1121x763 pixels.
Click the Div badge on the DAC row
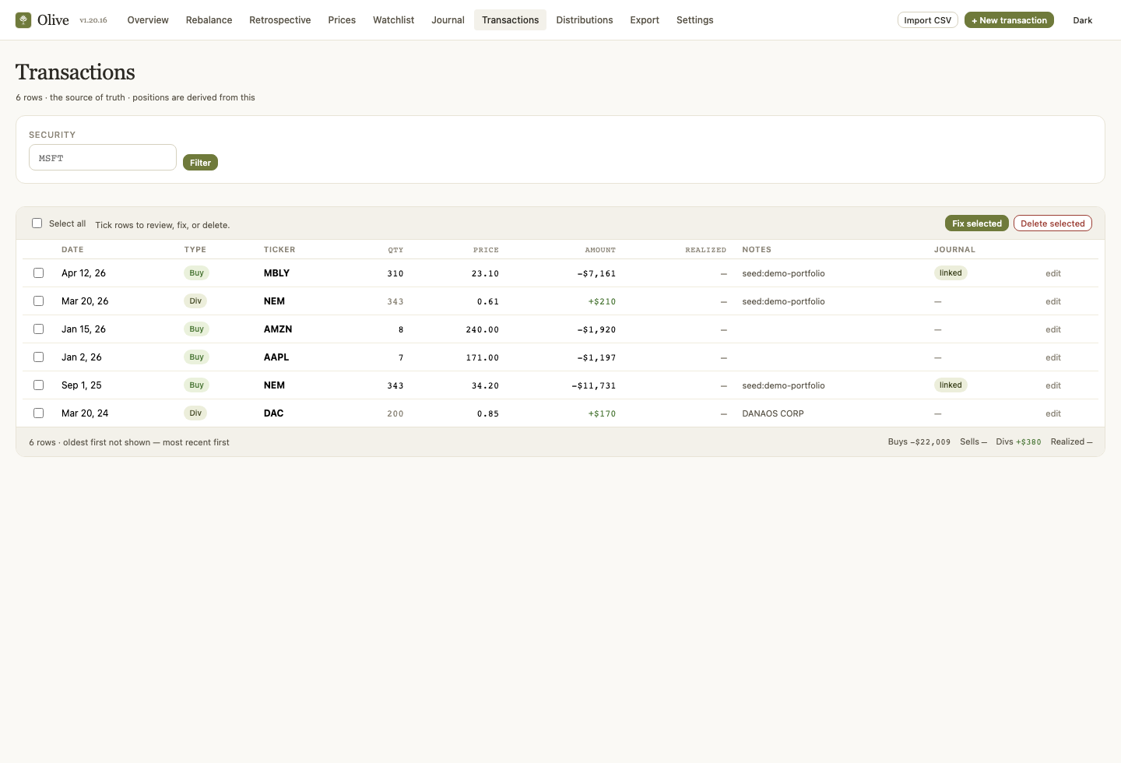tap(195, 413)
